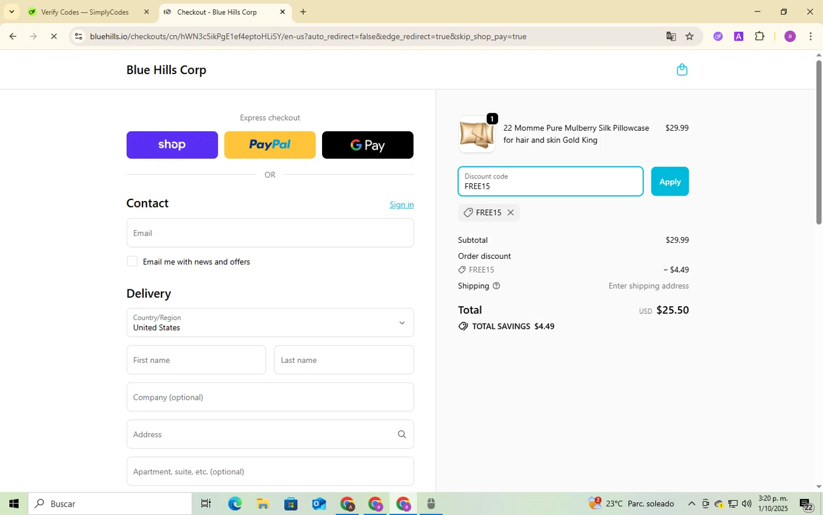Open the Google Translate icon in address bar
The height and width of the screenshot is (515, 823).
[671, 36]
